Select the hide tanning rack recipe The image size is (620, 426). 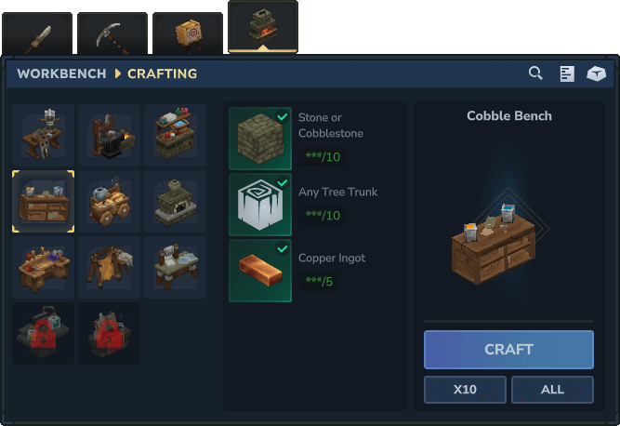click(x=109, y=267)
